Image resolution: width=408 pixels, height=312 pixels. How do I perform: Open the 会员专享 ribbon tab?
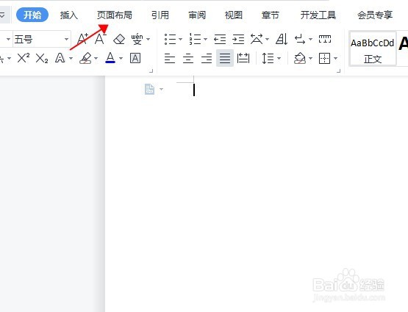click(x=375, y=15)
